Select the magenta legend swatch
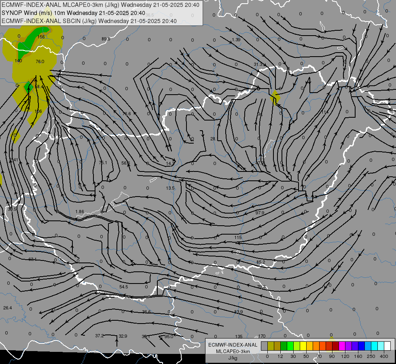The width and height of the screenshot is (396, 364). [342, 346]
